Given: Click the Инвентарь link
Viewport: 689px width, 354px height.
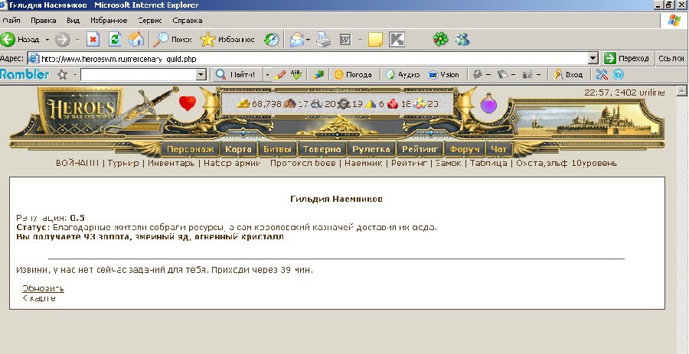Looking at the screenshot, I should [171, 163].
